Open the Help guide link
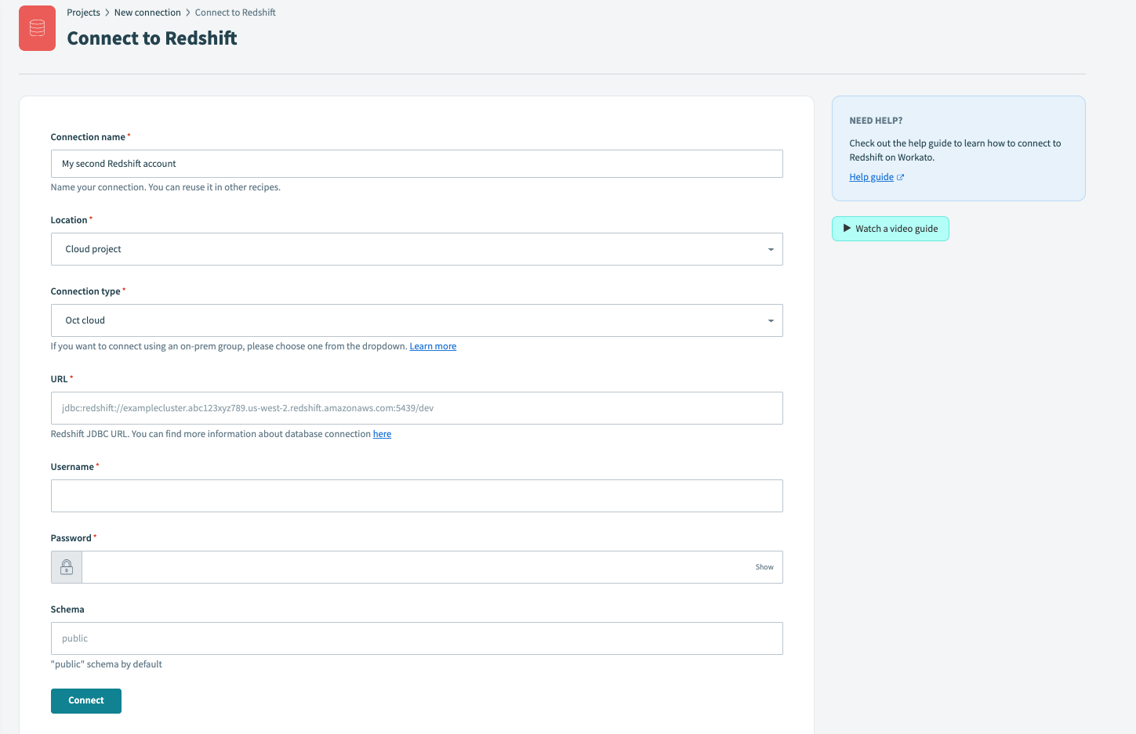 coord(870,176)
